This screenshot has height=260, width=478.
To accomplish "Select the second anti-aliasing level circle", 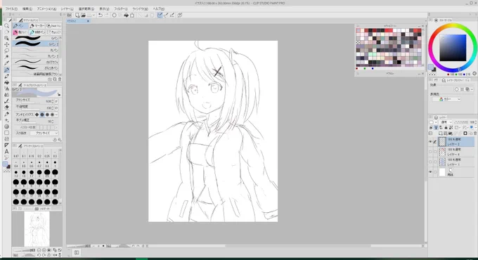I will coord(42,115).
